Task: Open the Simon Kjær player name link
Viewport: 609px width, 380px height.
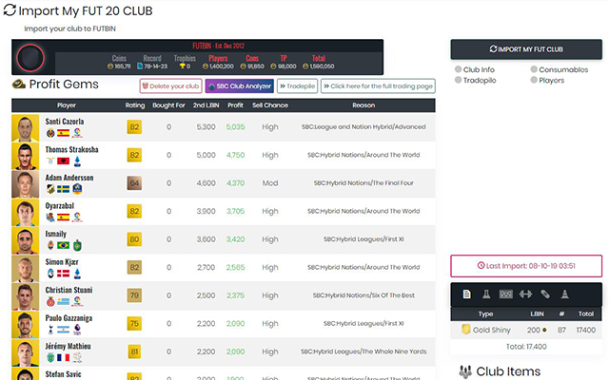Action: coord(62,262)
